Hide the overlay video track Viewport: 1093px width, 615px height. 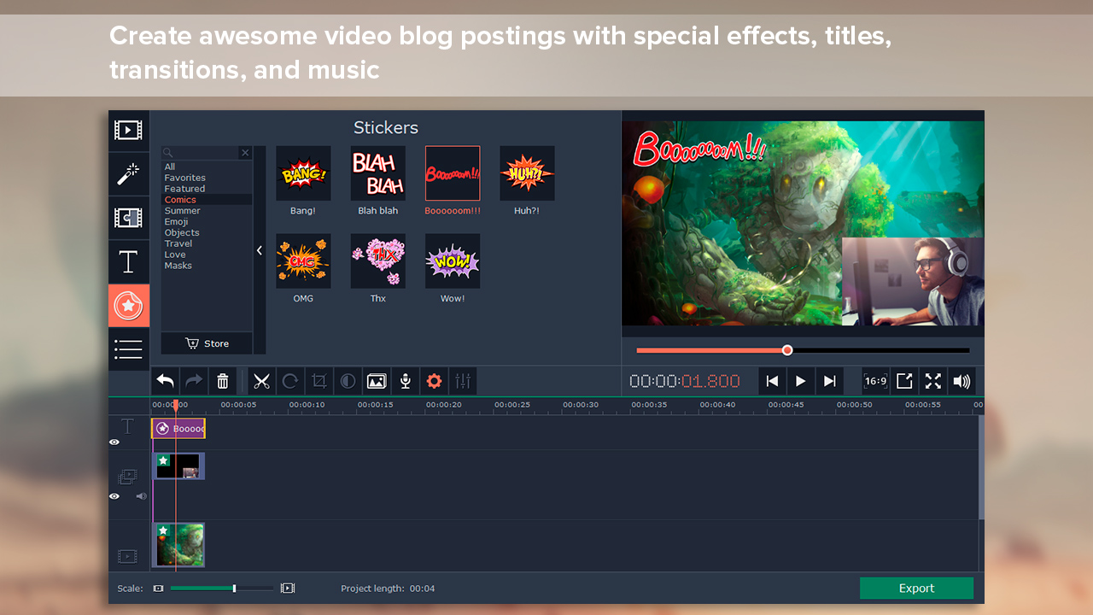click(x=114, y=495)
